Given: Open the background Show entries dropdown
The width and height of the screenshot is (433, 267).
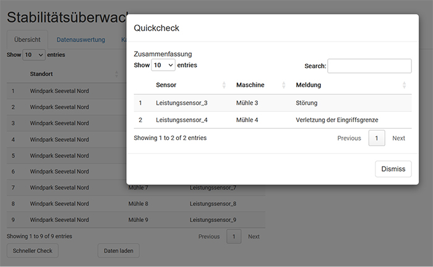Looking at the screenshot, I should (x=34, y=55).
